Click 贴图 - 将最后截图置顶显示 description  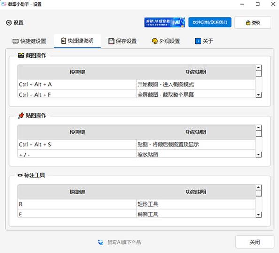(196, 144)
